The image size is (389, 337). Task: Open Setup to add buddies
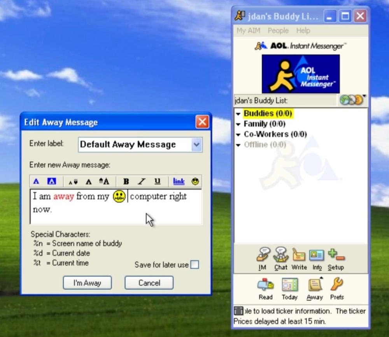335,255
